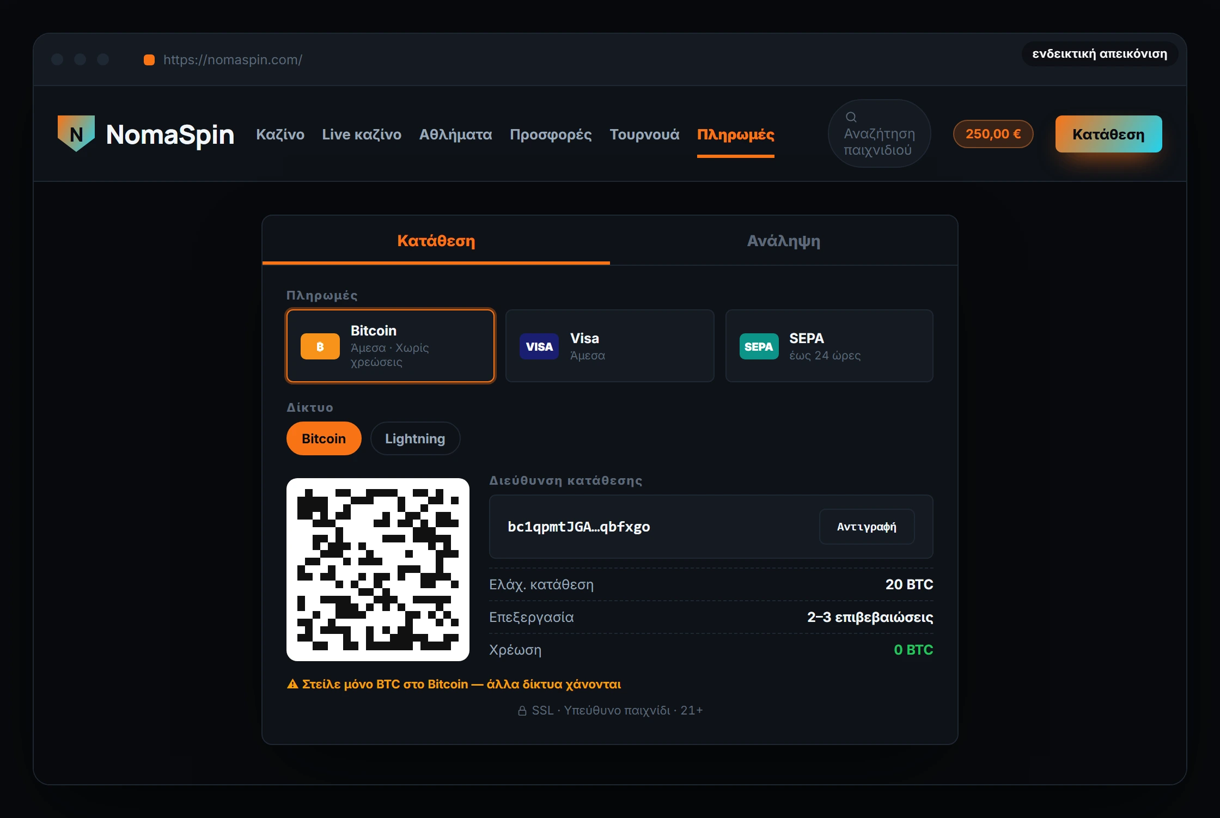Viewport: 1220px width, 818px height.
Task: Click the green SEPA logo icon
Action: pyautogui.click(x=759, y=346)
